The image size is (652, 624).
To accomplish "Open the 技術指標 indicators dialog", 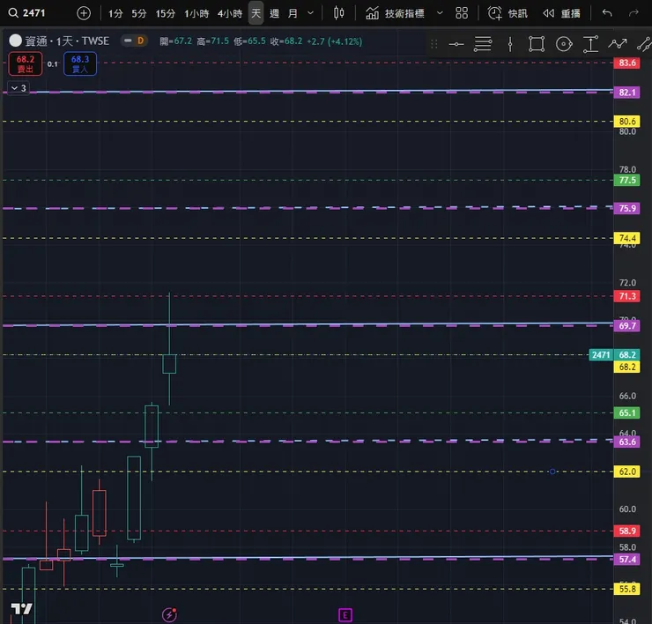I will click(395, 13).
